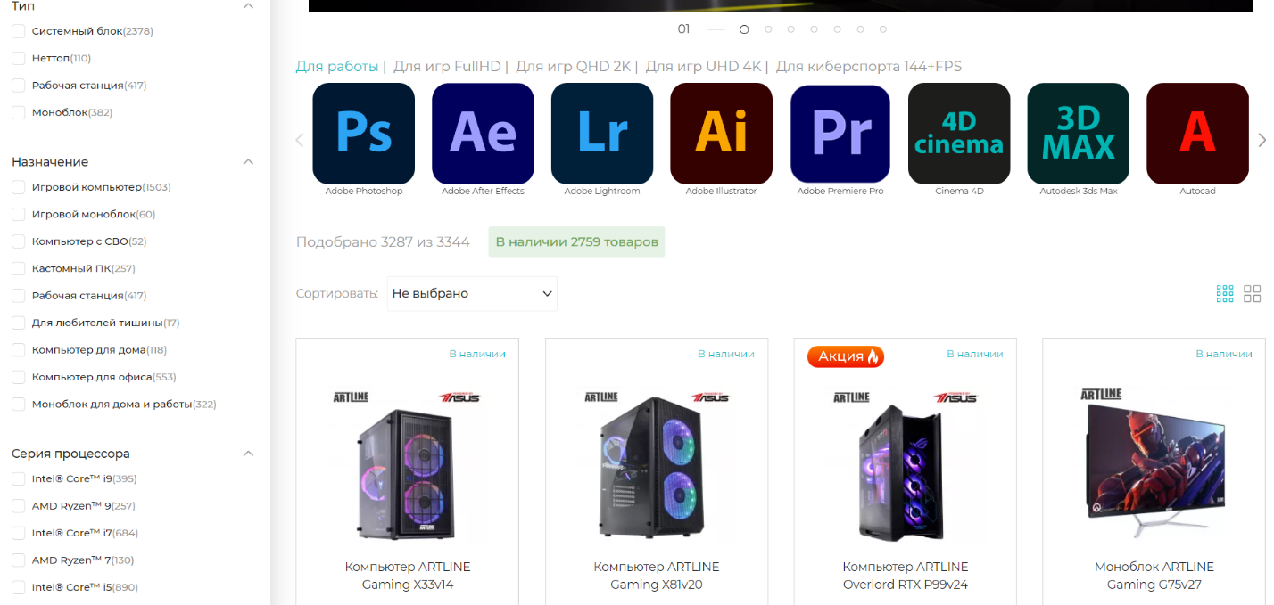The width and height of the screenshot is (1274, 605).
Task: Open the Adobe Photoshop icon tile
Action: (363, 134)
